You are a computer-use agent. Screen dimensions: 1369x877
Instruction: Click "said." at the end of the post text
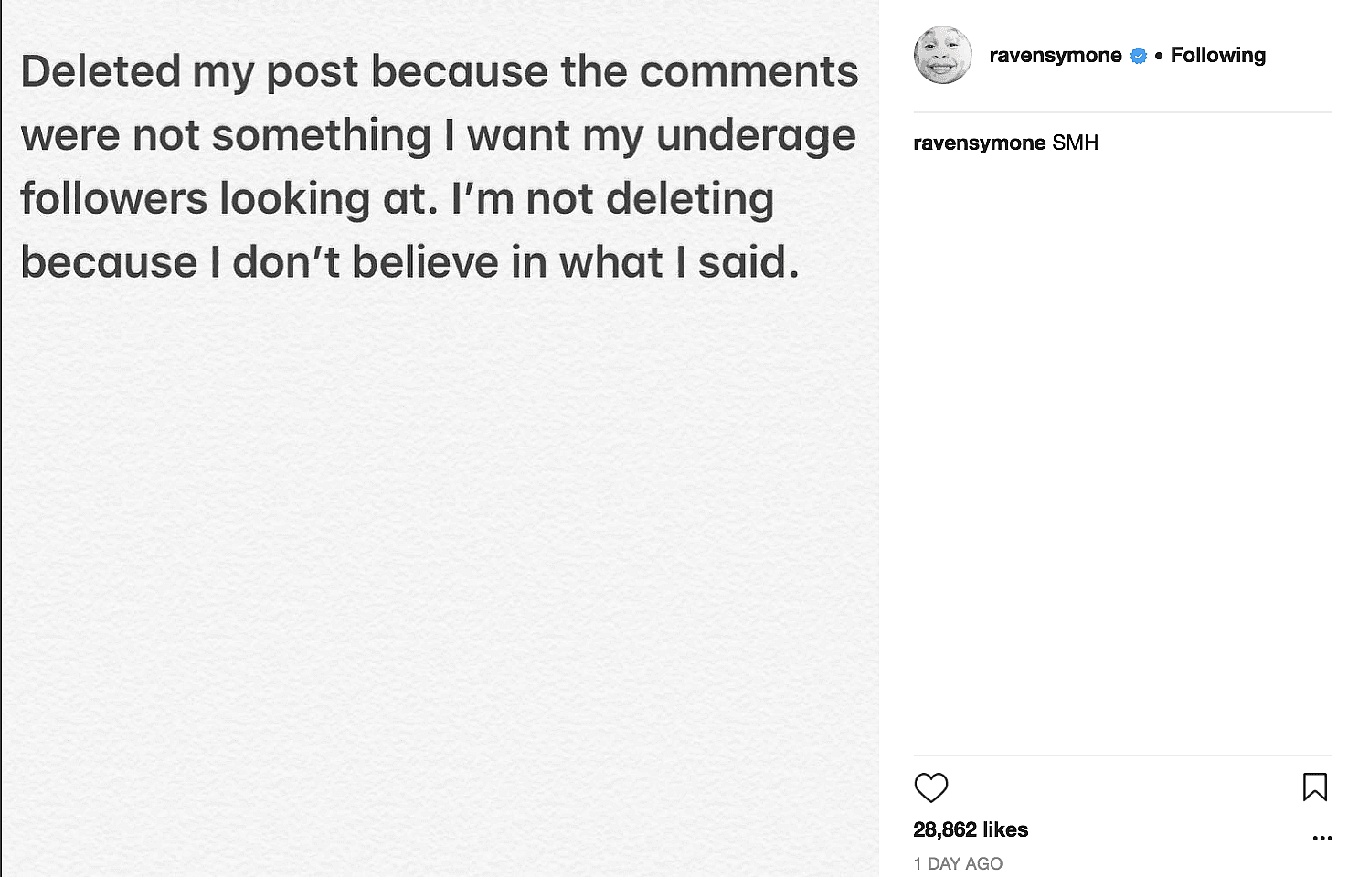point(748,263)
